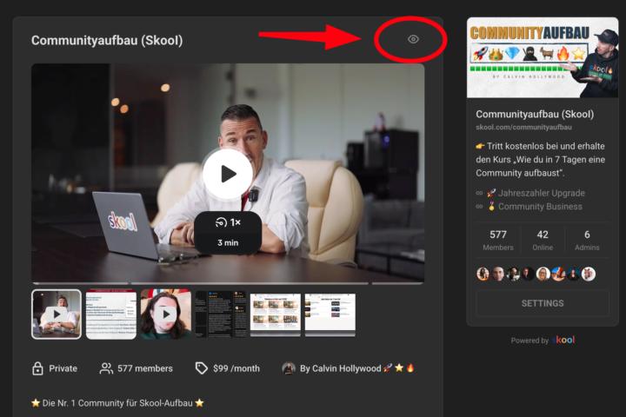
Task: Click Calvin Hollywood's avatar
Action: [x=289, y=368]
